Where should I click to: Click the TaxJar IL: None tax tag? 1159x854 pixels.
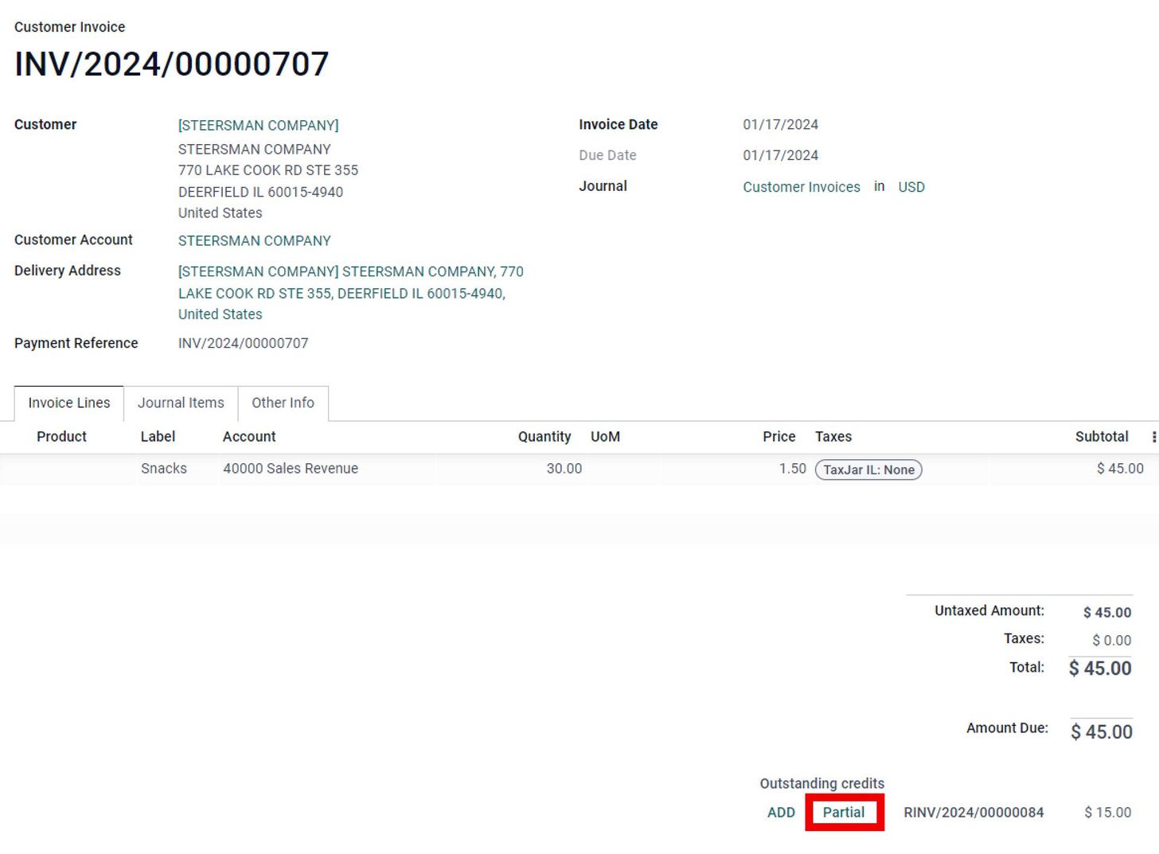[868, 470]
